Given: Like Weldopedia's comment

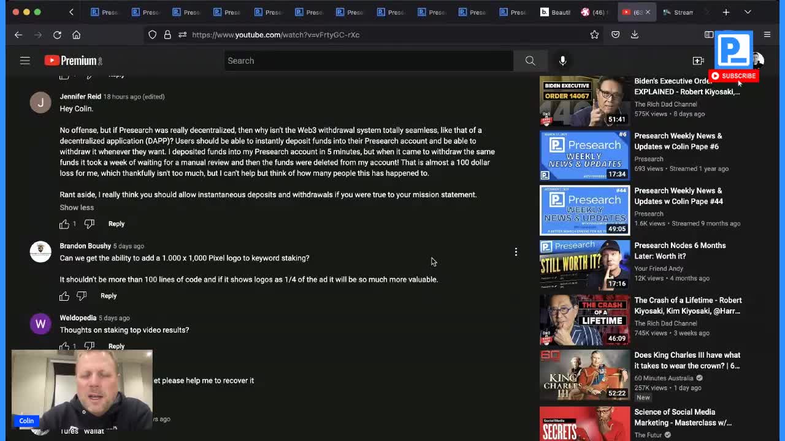Looking at the screenshot, I should pos(64,346).
